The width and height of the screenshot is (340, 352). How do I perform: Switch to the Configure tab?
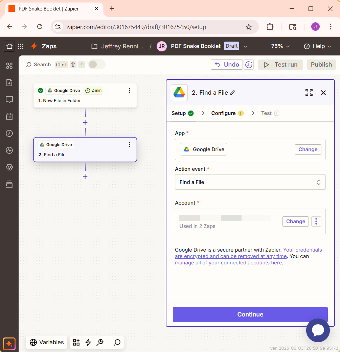point(227,113)
